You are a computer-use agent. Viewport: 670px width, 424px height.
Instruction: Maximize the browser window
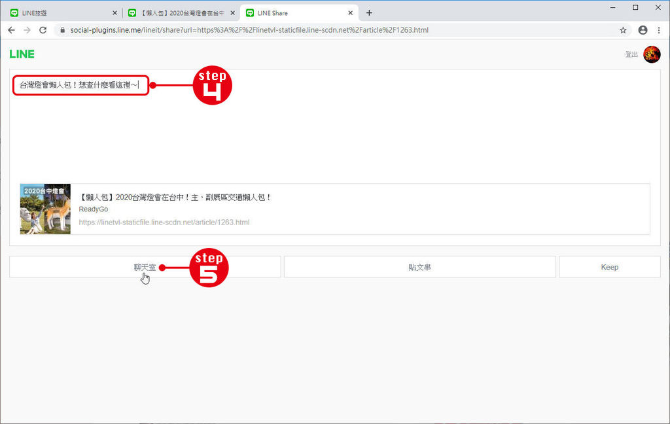635,7
